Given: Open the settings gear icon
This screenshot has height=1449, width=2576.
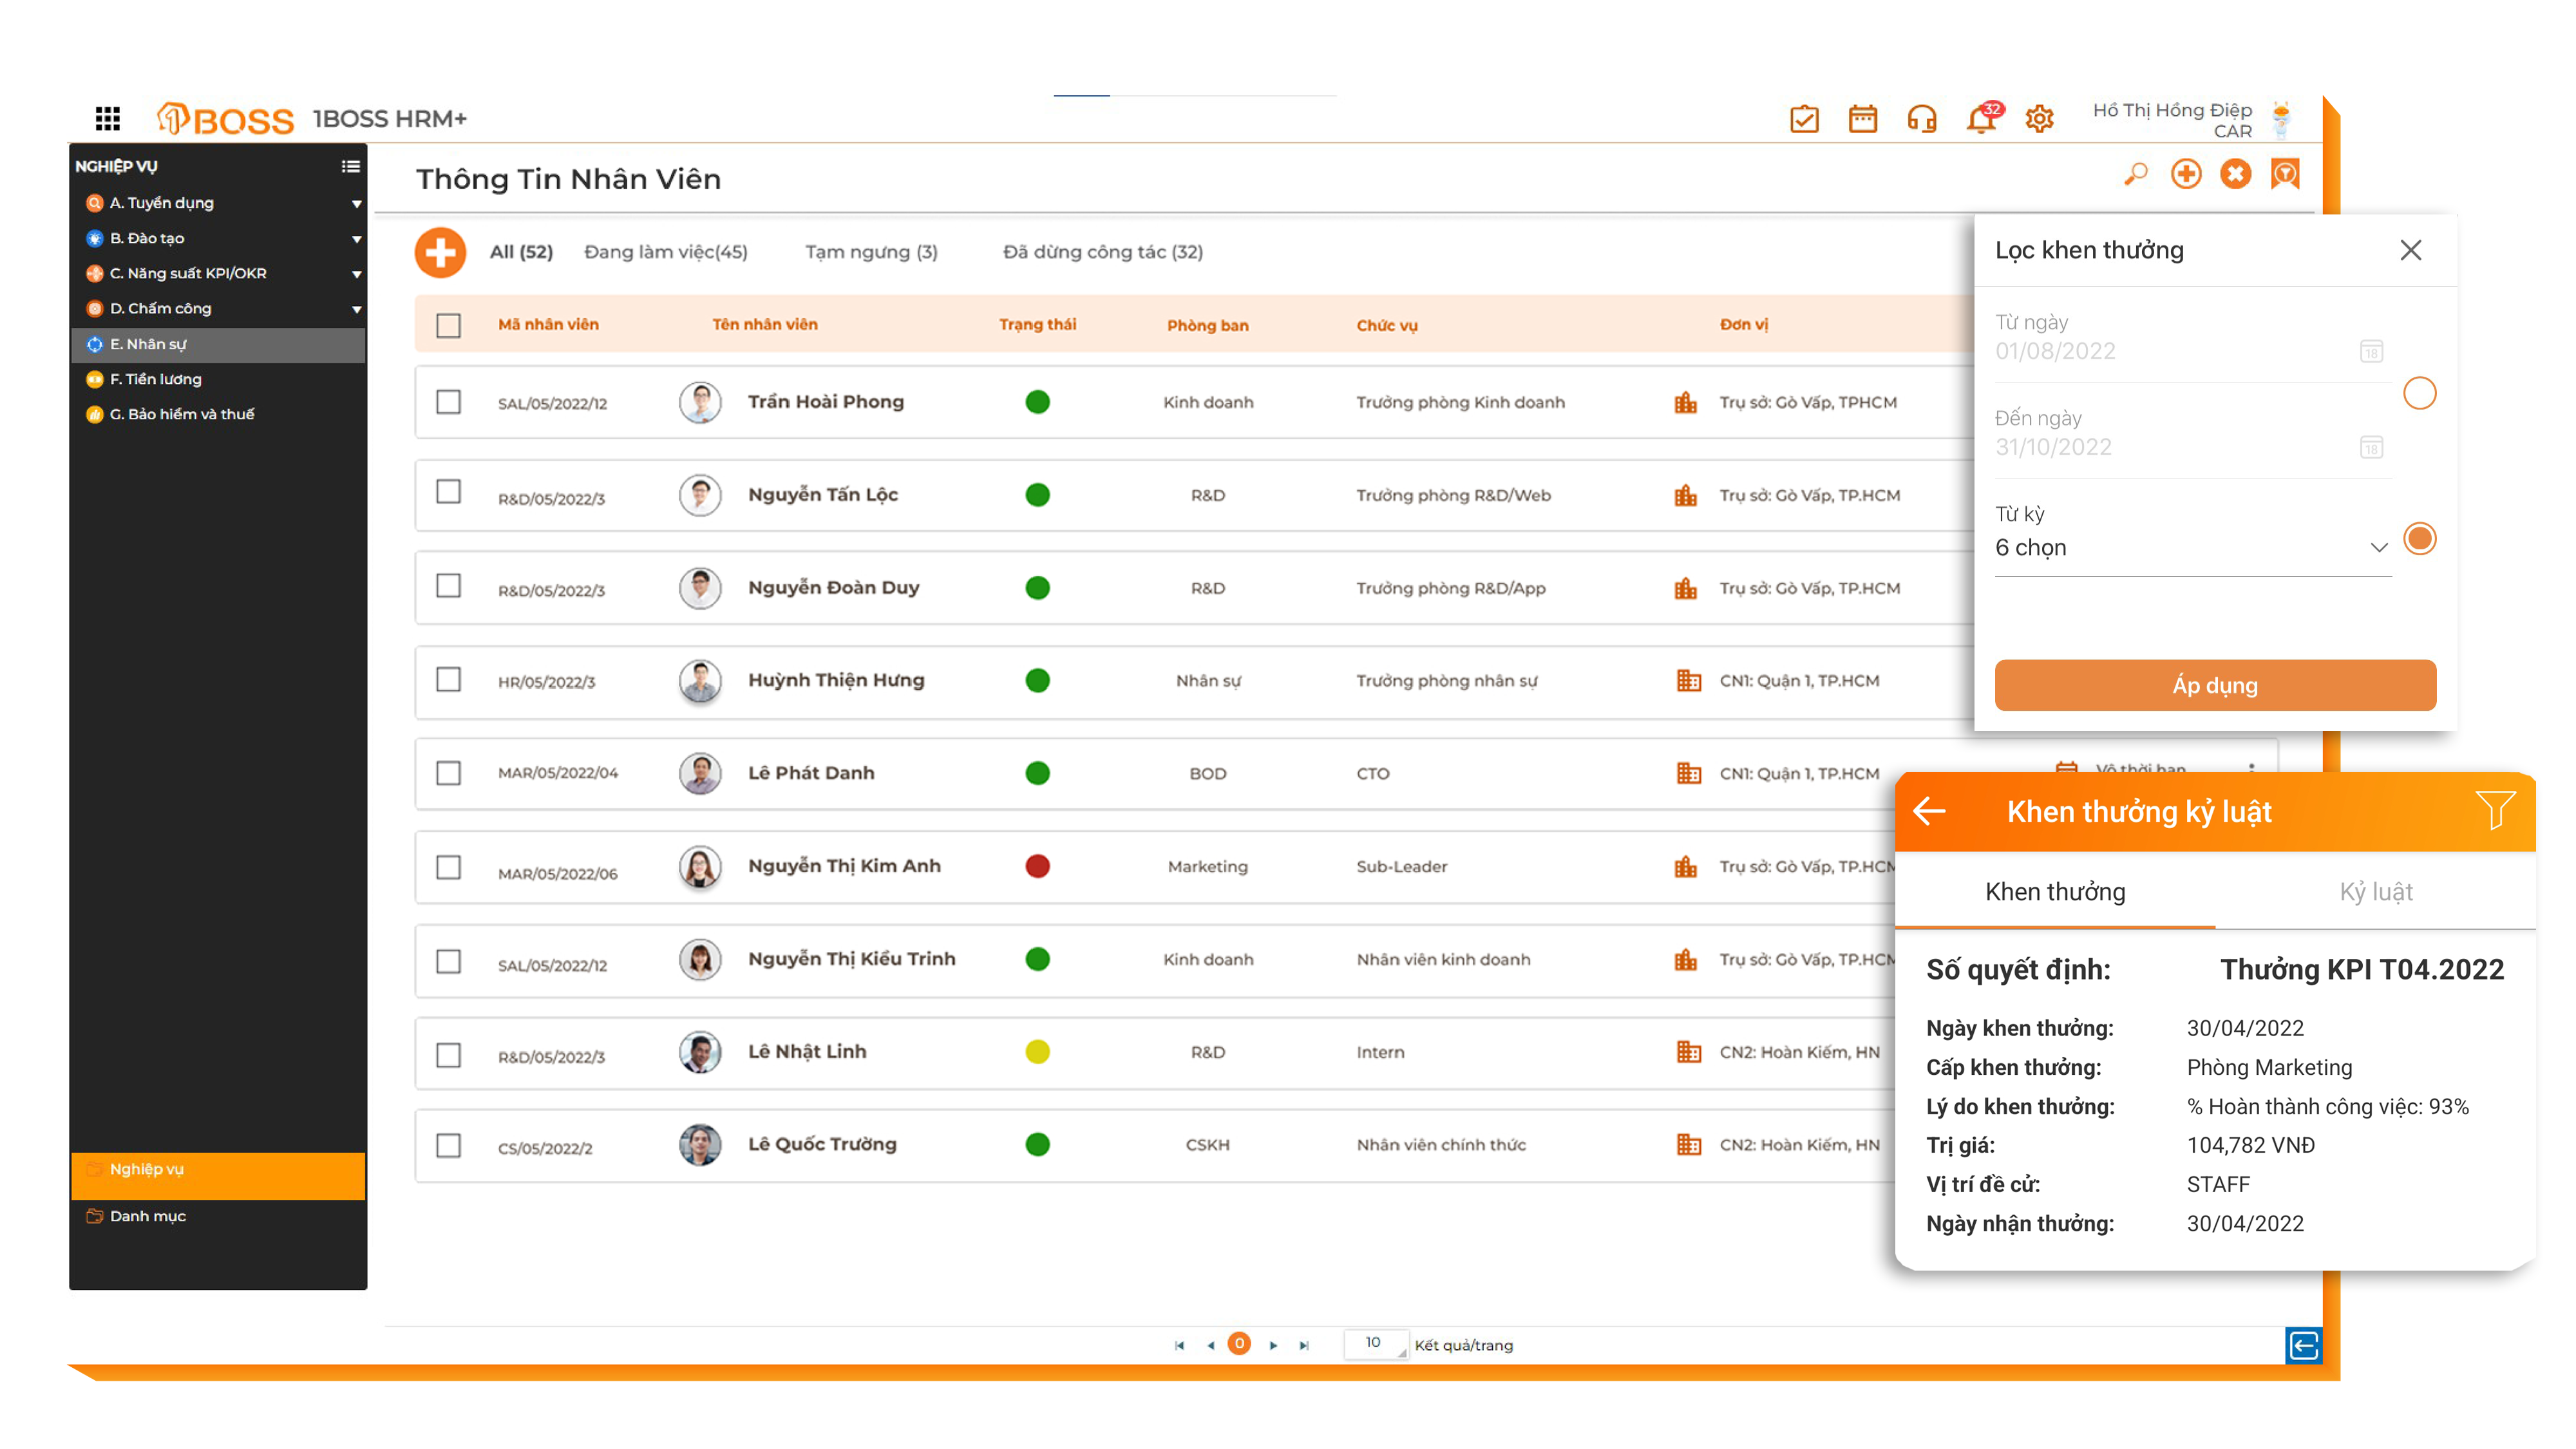Looking at the screenshot, I should (2039, 119).
